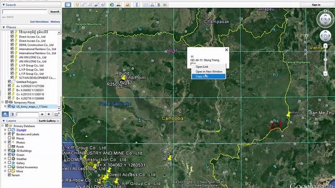The height and width of the screenshot is (188, 335).
Task: Move the selected place down in the list
Action: pyautogui.click(x=49, y=114)
